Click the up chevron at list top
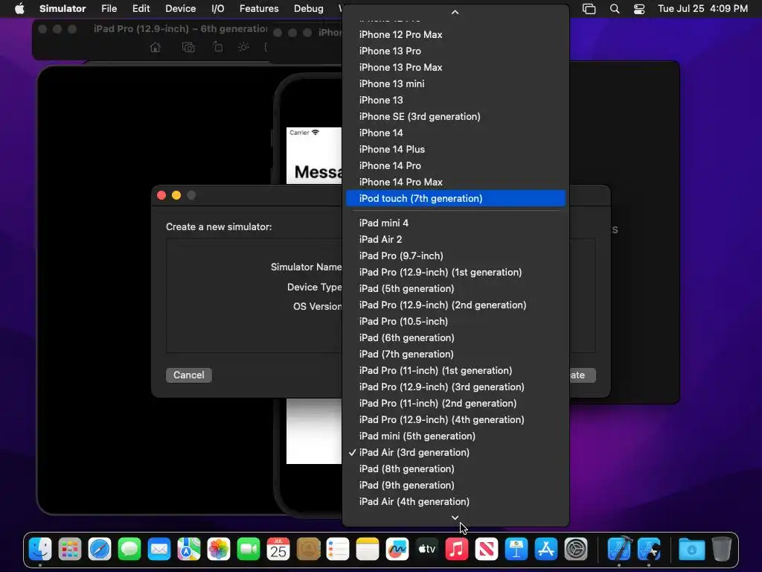 (455, 12)
